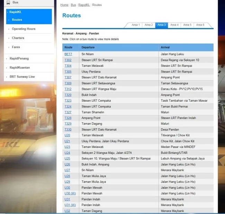
Task: Open route T312 details
Action: click(x=68, y=89)
